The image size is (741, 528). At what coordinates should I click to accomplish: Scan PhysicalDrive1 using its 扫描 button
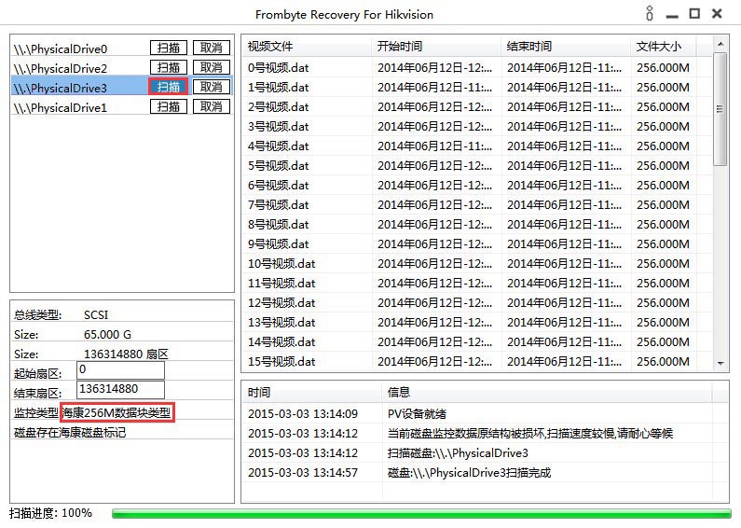click(169, 106)
